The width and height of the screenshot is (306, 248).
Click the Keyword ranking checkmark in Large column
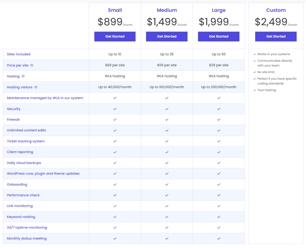219,217
